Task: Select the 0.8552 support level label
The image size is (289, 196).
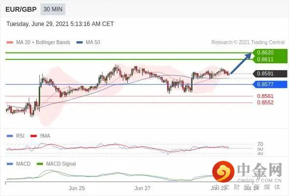Action: pyautogui.click(x=265, y=102)
